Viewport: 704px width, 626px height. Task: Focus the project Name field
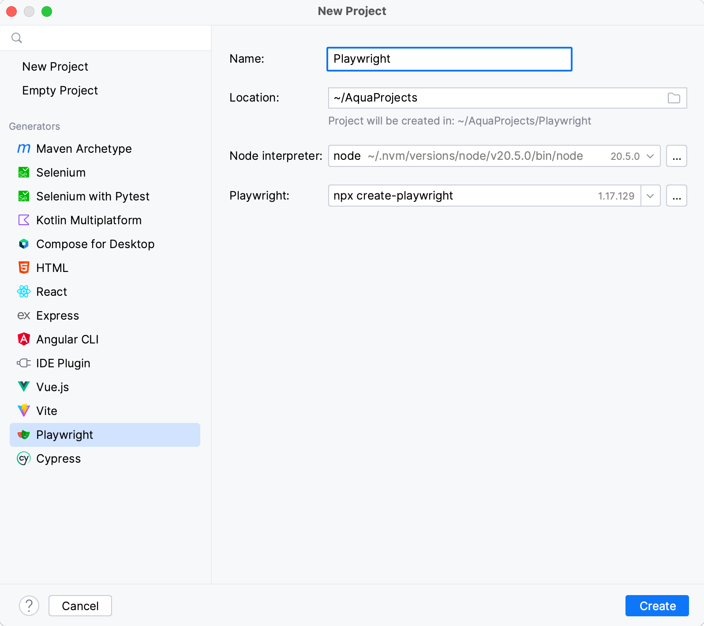tap(449, 59)
